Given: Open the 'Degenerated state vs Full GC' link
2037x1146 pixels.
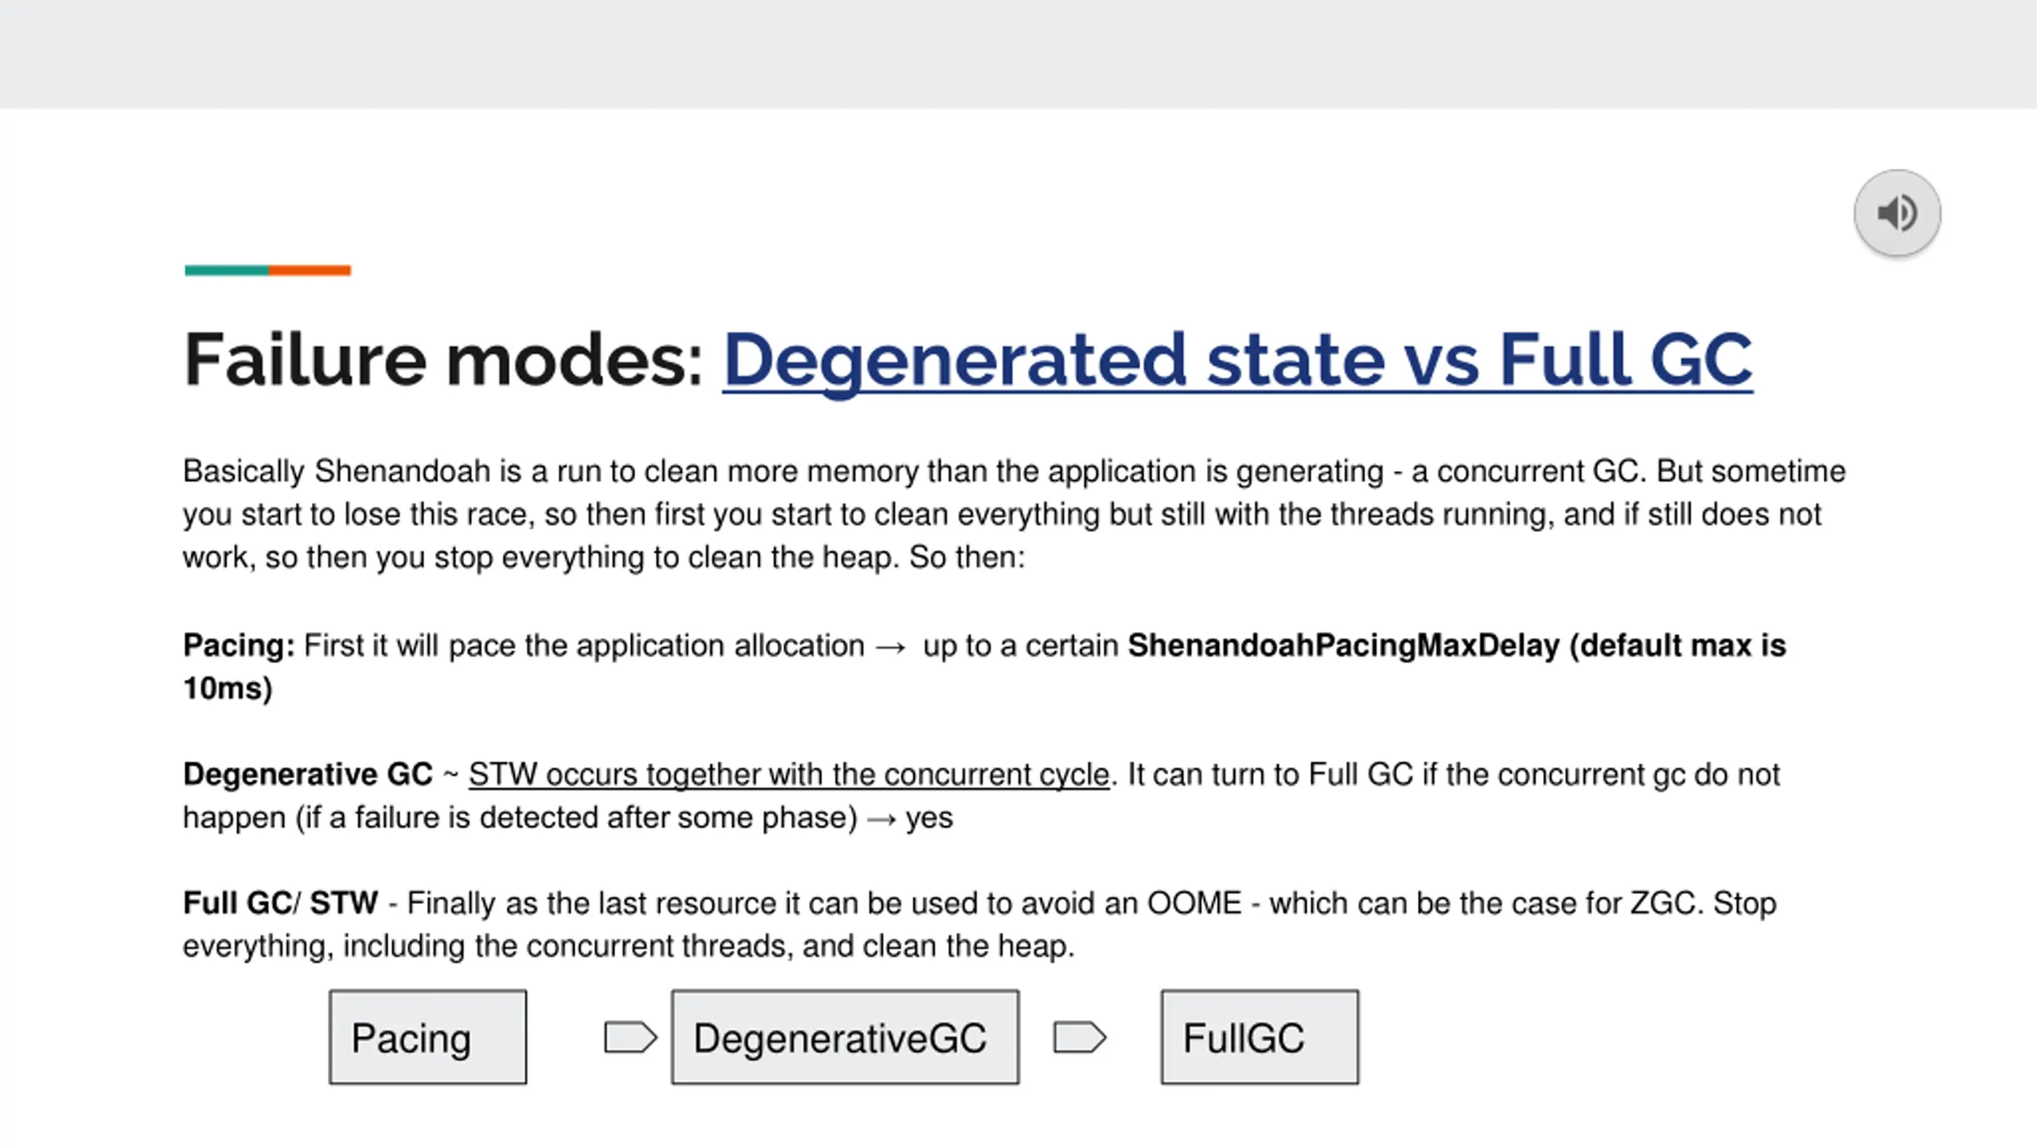Looking at the screenshot, I should [x=1237, y=361].
